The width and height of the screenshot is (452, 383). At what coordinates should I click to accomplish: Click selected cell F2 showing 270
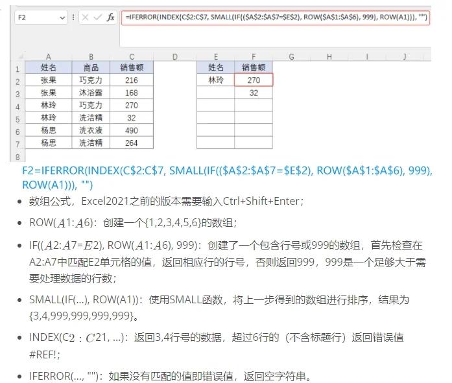coord(254,80)
